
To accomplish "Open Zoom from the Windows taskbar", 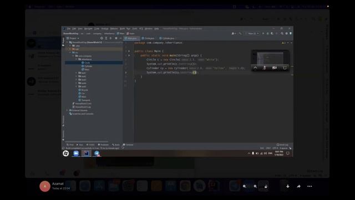I will coord(76,153).
